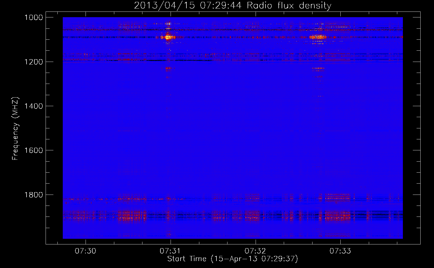Select the 1200 frequency tick label
This screenshot has height=268, width=434.
[x=34, y=62]
